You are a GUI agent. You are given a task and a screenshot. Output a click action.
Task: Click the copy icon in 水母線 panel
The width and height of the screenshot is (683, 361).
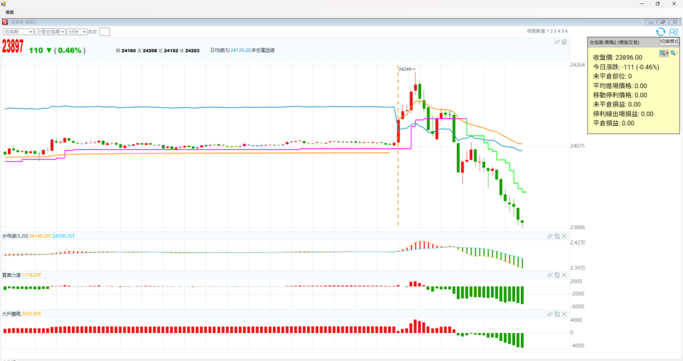coord(557,236)
